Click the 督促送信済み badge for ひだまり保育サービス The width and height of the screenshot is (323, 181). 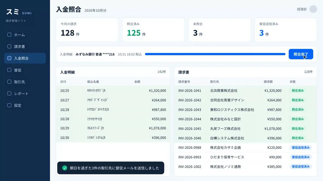(301, 157)
